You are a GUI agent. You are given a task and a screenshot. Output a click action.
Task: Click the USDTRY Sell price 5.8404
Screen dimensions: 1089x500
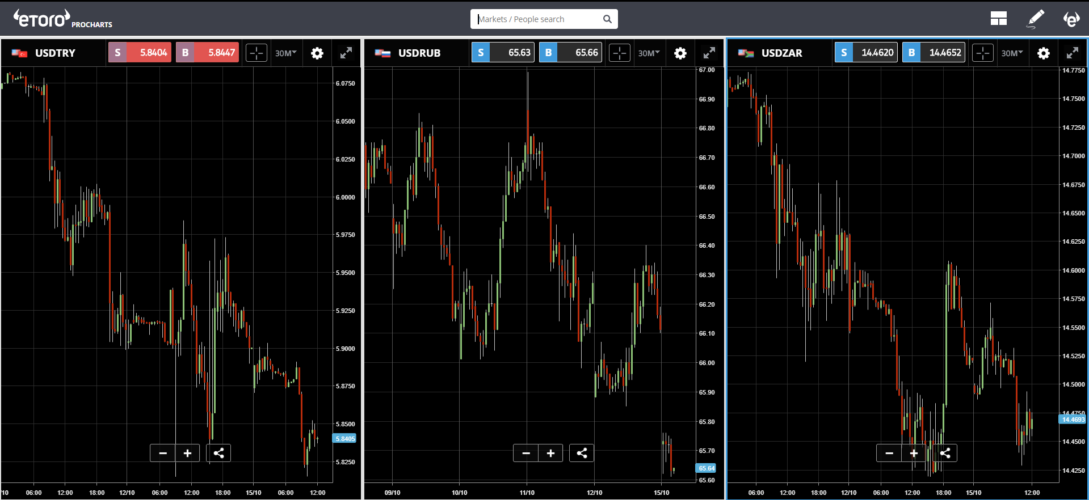pyautogui.click(x=140, y=53)
